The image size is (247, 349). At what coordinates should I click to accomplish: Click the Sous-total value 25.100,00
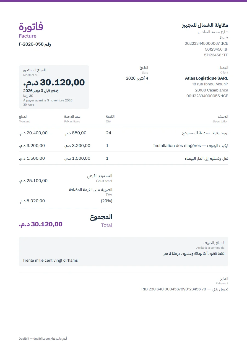[x=33, y=181]
